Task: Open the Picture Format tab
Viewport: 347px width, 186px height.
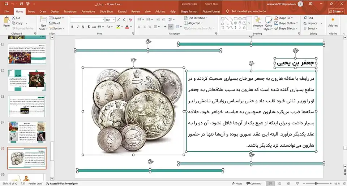Action: coord(211,12)
